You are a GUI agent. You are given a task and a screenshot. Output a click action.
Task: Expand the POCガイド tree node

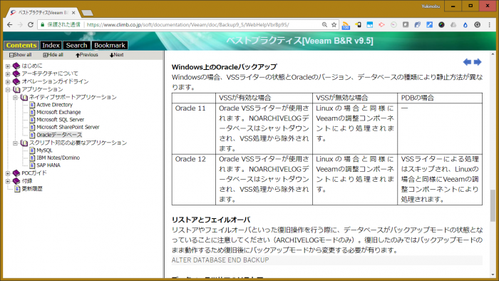tap(8, 173)
